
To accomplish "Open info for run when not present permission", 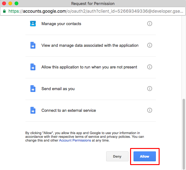I will point(150,67).
